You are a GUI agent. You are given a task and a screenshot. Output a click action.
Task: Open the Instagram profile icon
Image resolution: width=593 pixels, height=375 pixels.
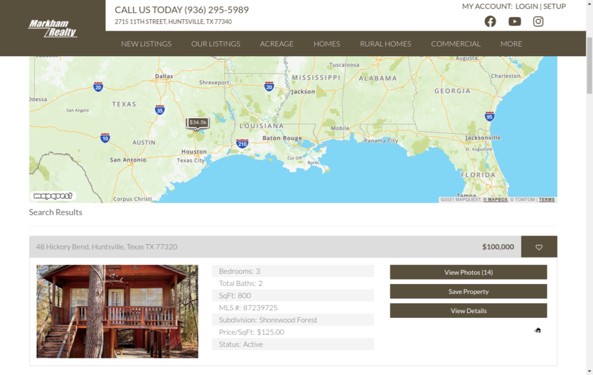(538, 21)
